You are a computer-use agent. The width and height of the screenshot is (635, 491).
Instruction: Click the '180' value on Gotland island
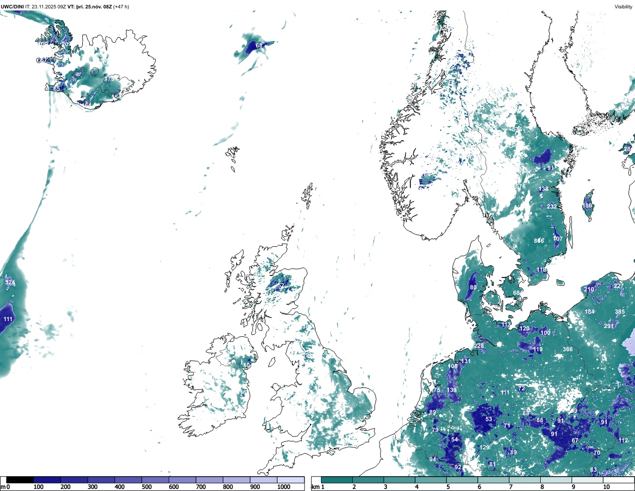point(587,206)
